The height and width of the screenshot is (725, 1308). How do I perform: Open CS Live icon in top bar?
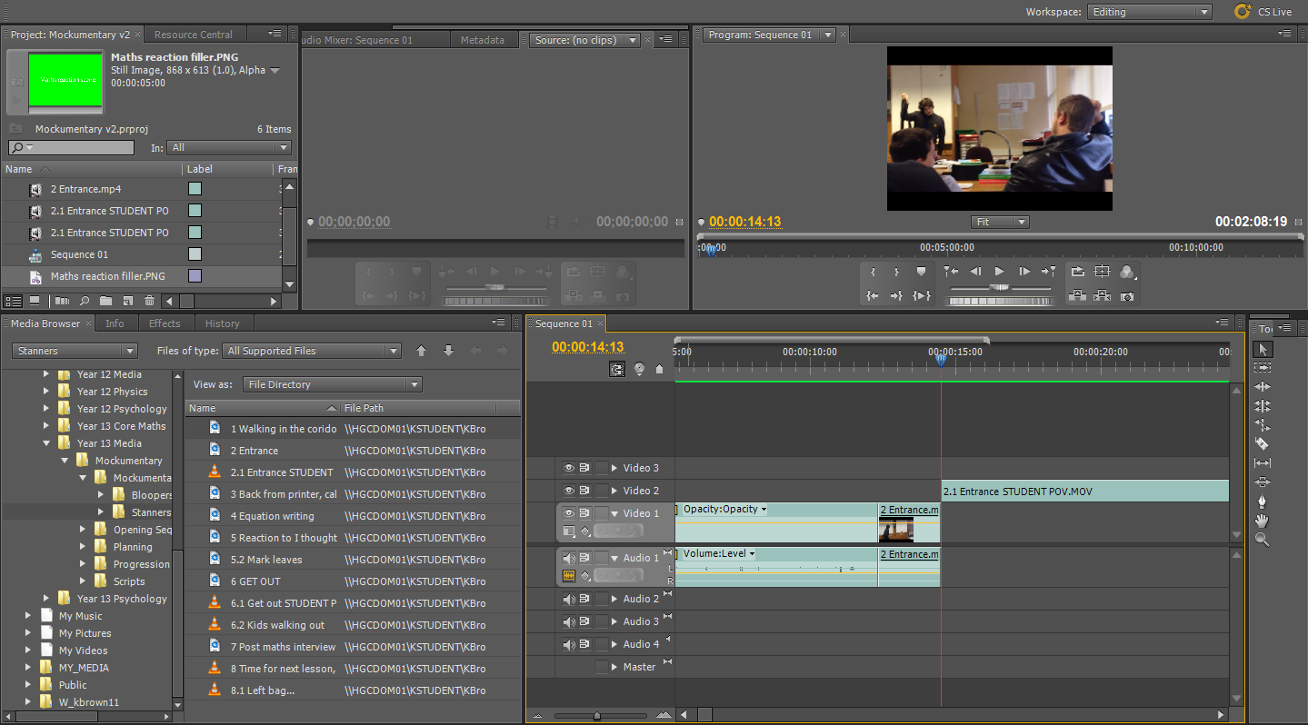click(x=1243, y=12)
